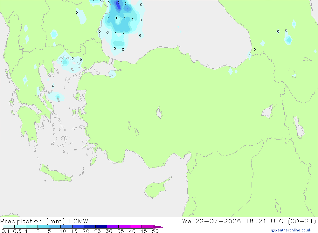Select the 5–10 mm blue legend swatch
Screen dimensions: 318x233
(x=55, y=227)
